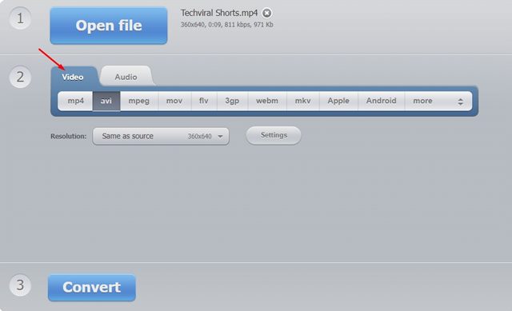Pick the 3gp format

pyautogui.click(x=232, y=101)
